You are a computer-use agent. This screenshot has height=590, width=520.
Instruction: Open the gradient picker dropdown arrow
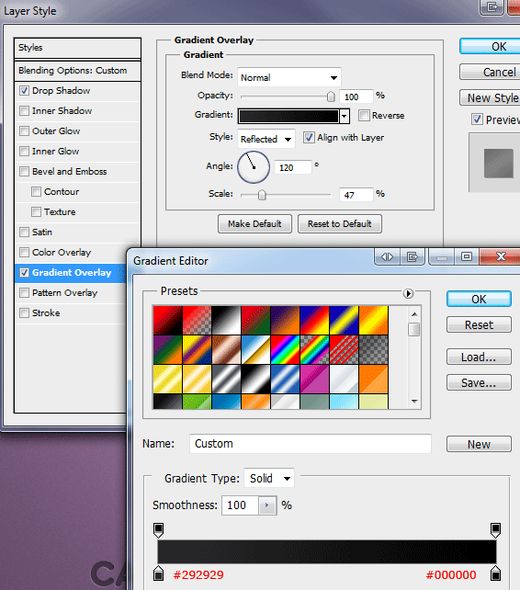tap(345, 117)
